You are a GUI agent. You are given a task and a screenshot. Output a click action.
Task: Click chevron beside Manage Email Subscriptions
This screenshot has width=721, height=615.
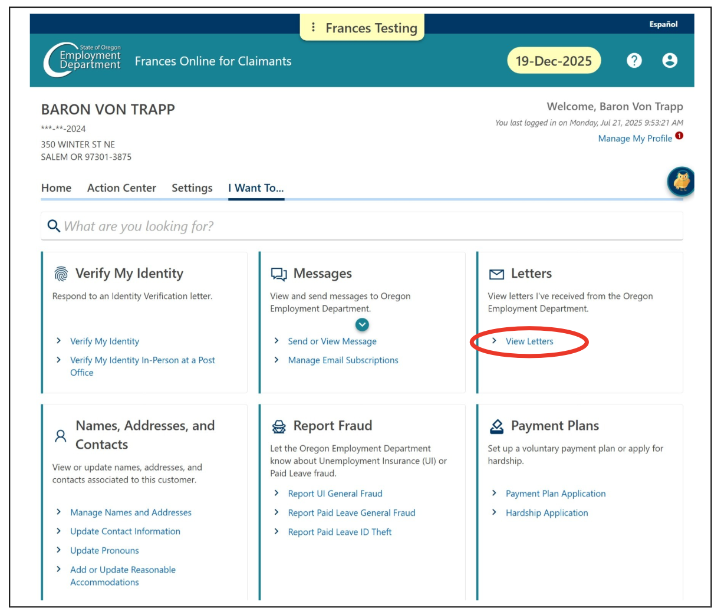tap(276, 360)
